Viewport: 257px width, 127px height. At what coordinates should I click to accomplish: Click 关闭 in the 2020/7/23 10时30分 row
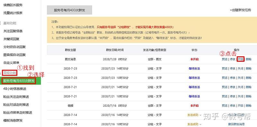(241, 78)
